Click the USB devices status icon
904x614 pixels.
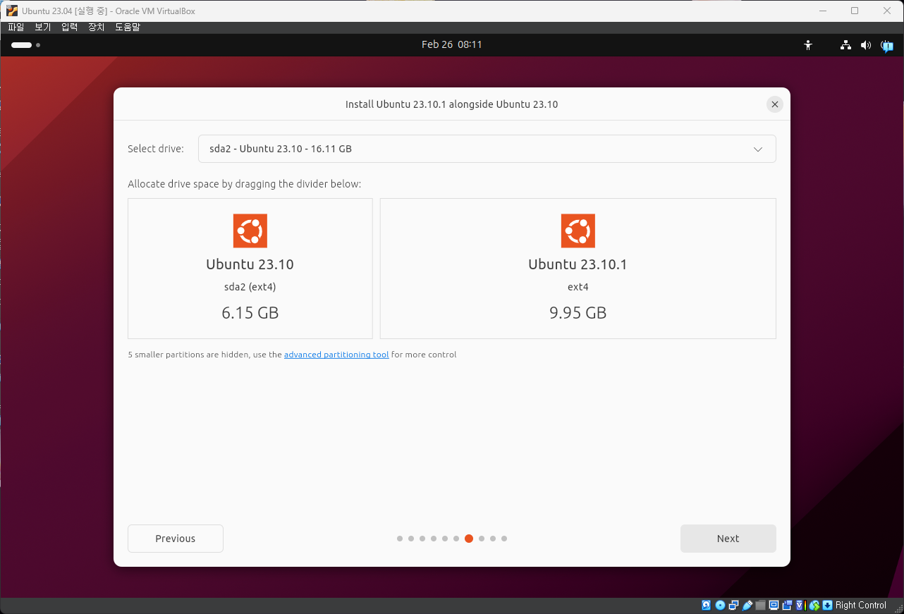coord(747,606)
